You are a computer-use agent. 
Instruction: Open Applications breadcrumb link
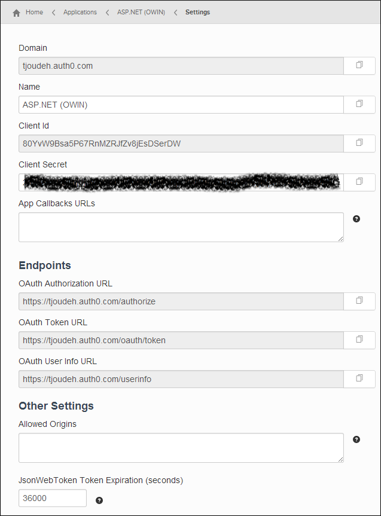[x=80, y=12]
